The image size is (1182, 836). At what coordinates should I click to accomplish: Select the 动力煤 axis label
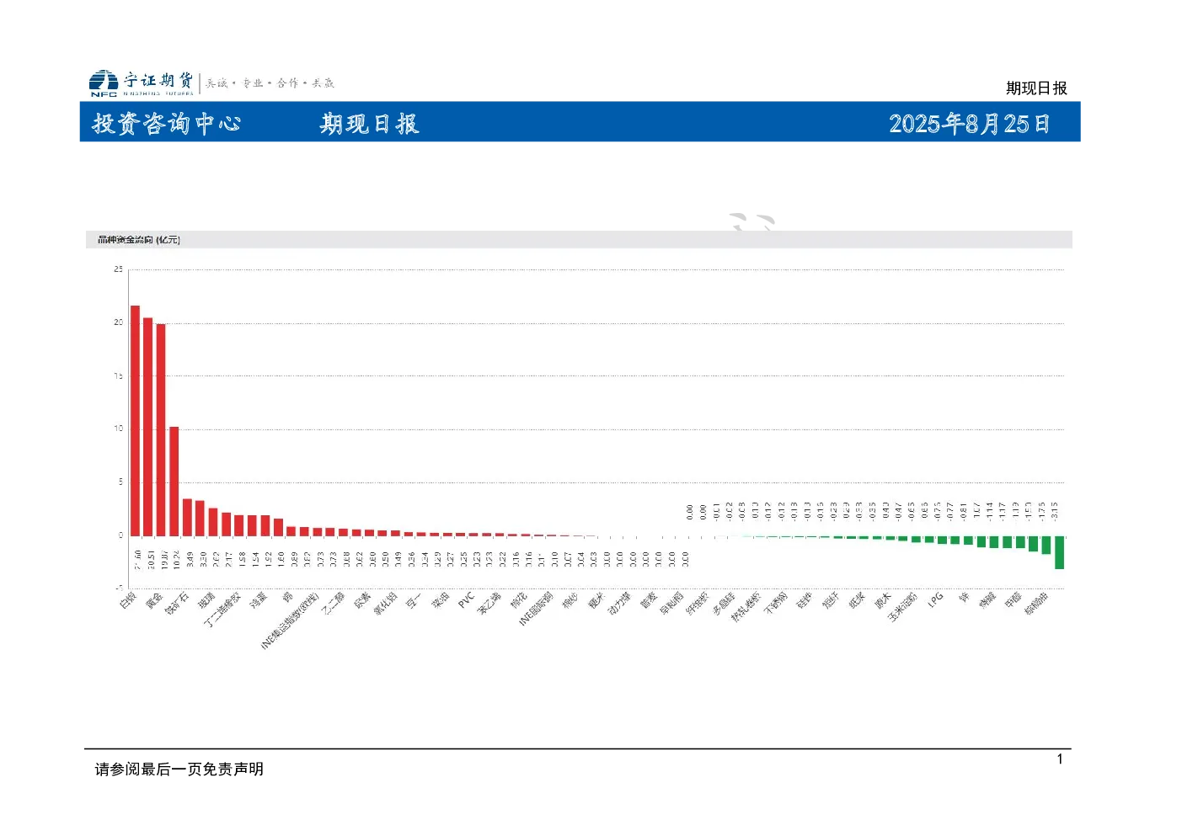point(619,603)
